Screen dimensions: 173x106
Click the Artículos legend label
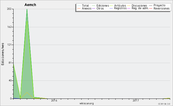(x=120, y=5)
